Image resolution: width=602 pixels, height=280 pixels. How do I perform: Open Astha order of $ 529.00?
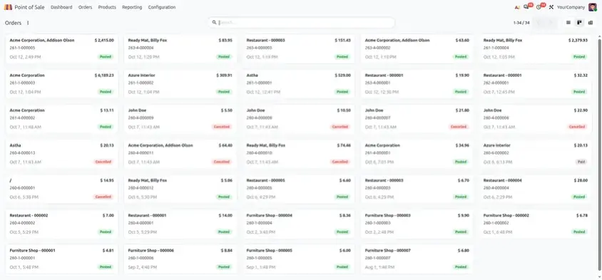click(299, 84)
